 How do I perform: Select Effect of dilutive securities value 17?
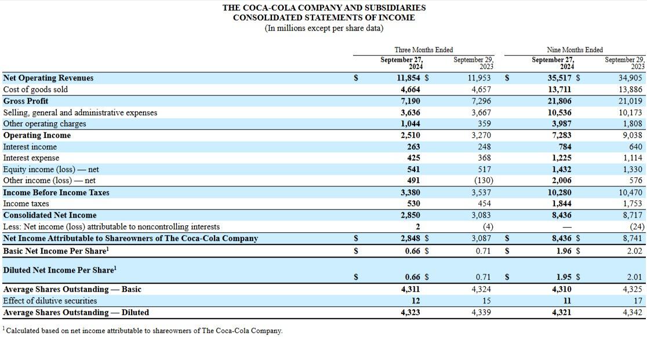638,301
